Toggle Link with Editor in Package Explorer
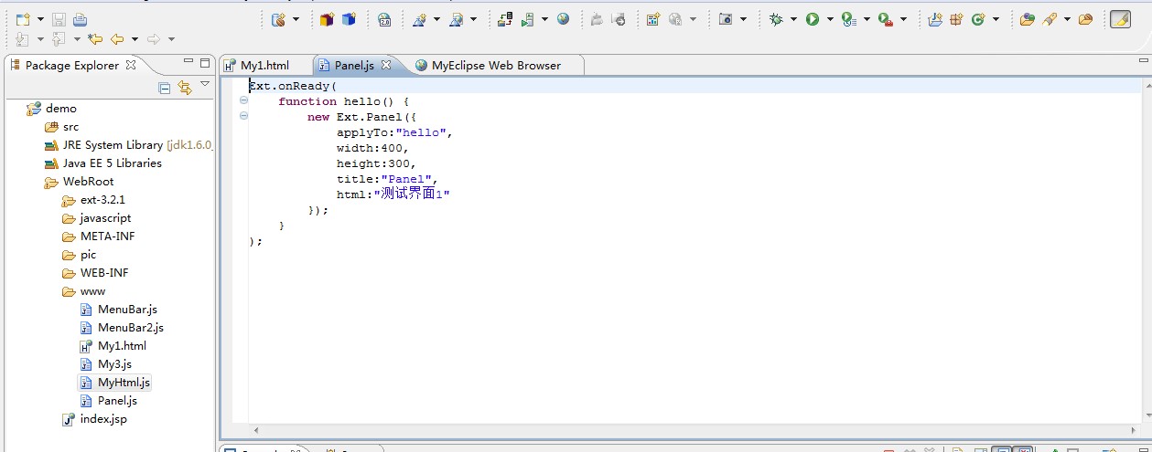The width and height of the screenshot is (1152, 452). tap(185, 88)
